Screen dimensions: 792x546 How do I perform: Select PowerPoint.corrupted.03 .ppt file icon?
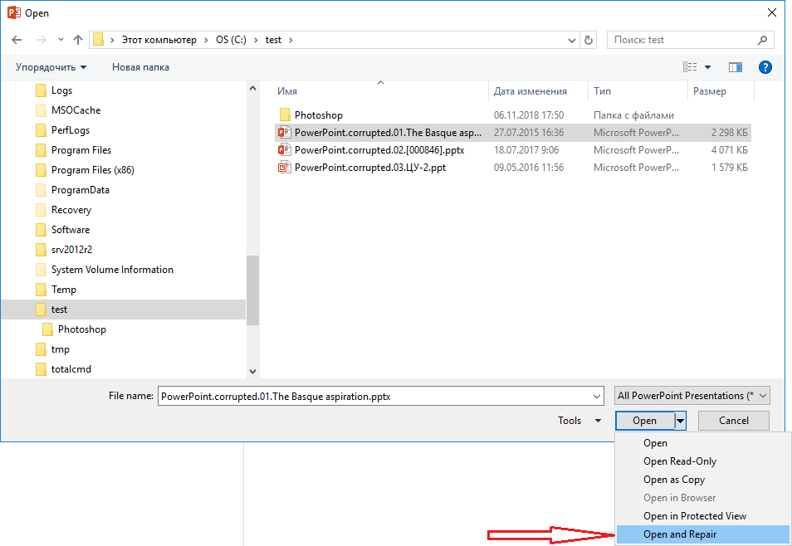pos(284,167)
